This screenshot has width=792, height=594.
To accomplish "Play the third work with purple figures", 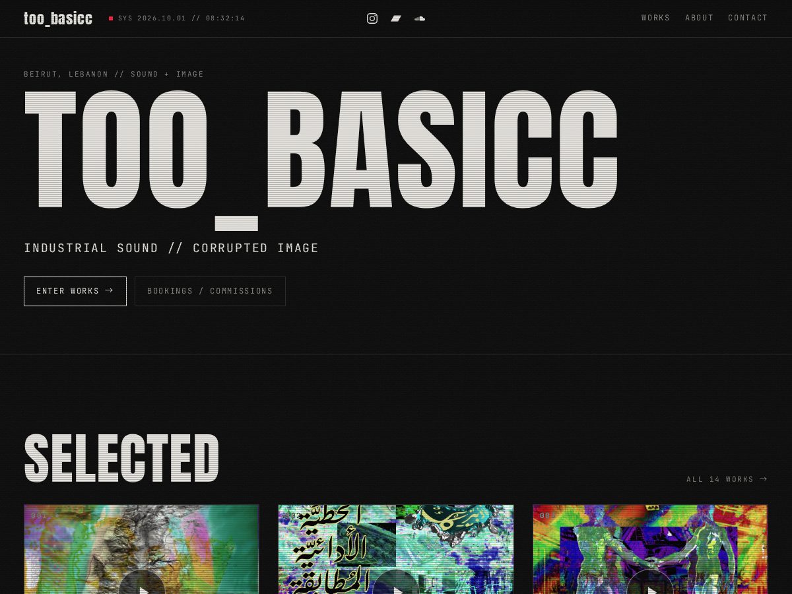I will (650, 589).
